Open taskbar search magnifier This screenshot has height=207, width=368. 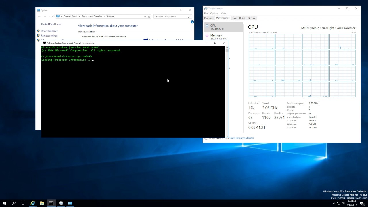[14, 203]
